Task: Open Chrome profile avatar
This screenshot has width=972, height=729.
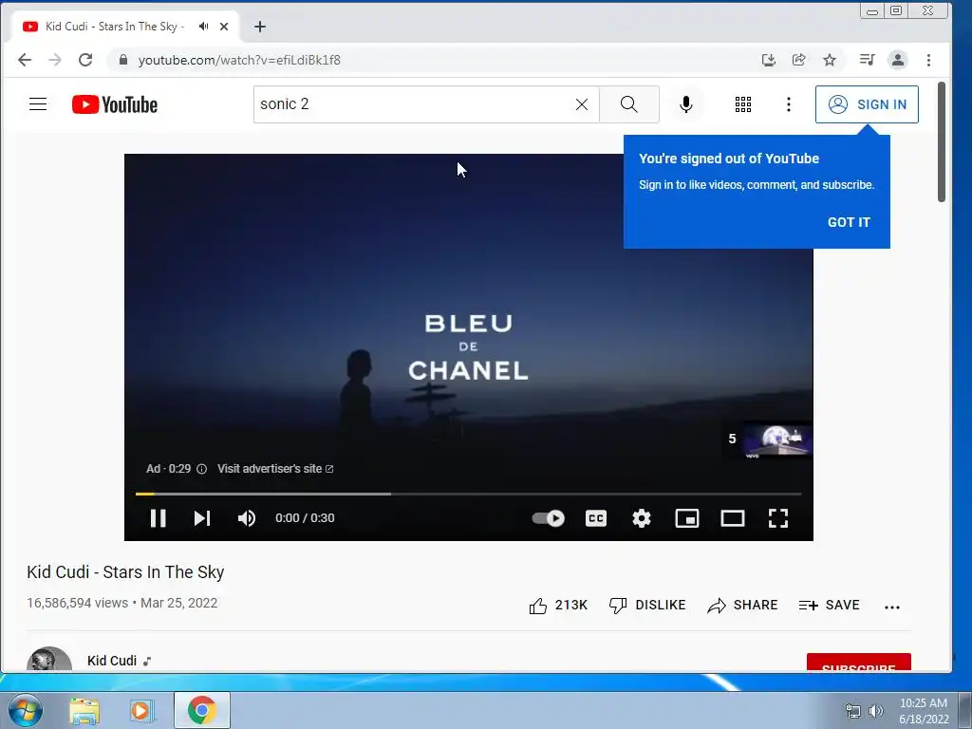Action: point(898,60)
